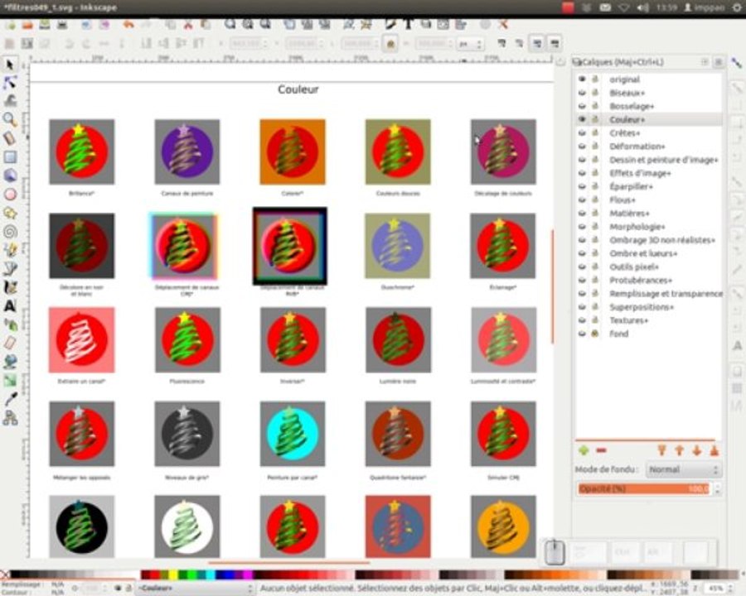Image resolution: width=746 pixels, height=596 pixels.
Task: Toggle visibility of Biseaux layer
Action: [x=582, y=93]
